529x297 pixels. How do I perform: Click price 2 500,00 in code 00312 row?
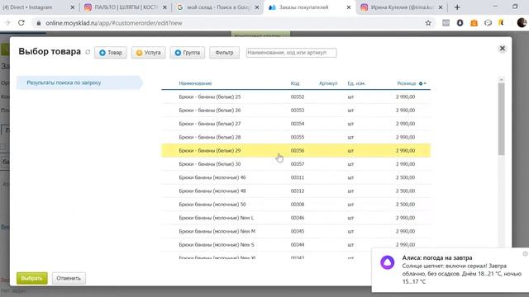tap(405, 191)
